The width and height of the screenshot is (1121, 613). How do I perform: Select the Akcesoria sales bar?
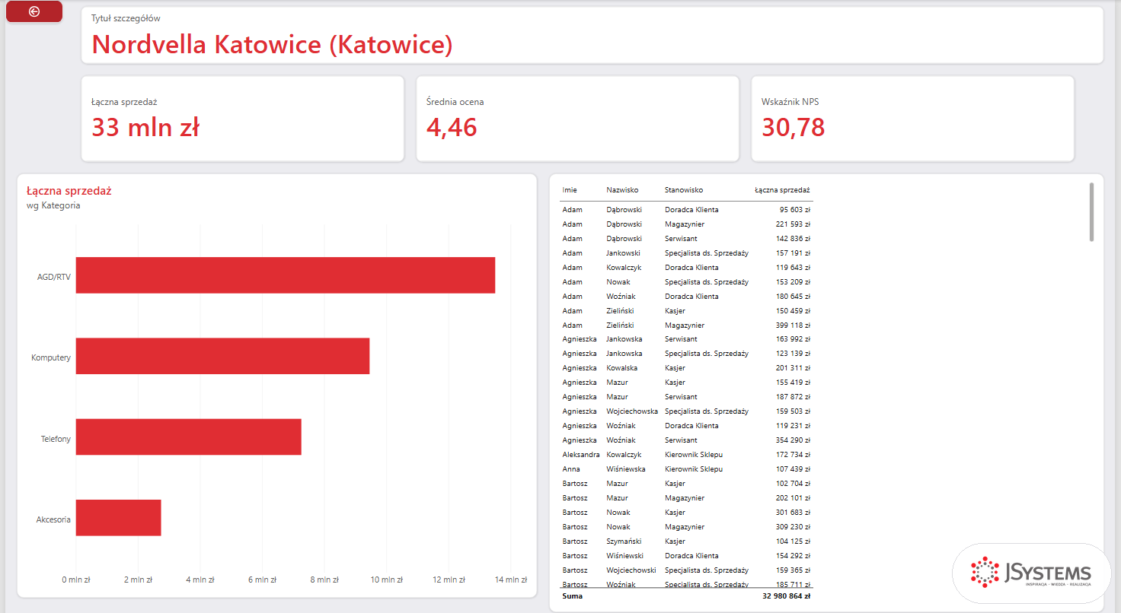pyautogui.click(x=118, y=518)
